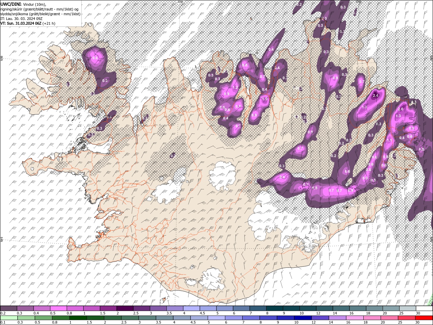Click the 2.4 precipitation value on the map

[x=375, y=95]
